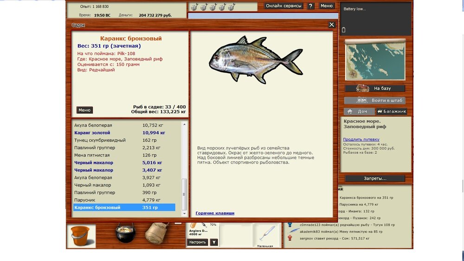Screen dimensions: 464x261
Task: Switch to the Багажник tab
Action: click(x=392, y=111)
